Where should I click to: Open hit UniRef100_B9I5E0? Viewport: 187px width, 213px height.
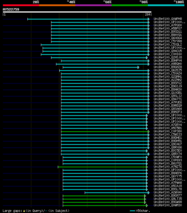[168, 151]
